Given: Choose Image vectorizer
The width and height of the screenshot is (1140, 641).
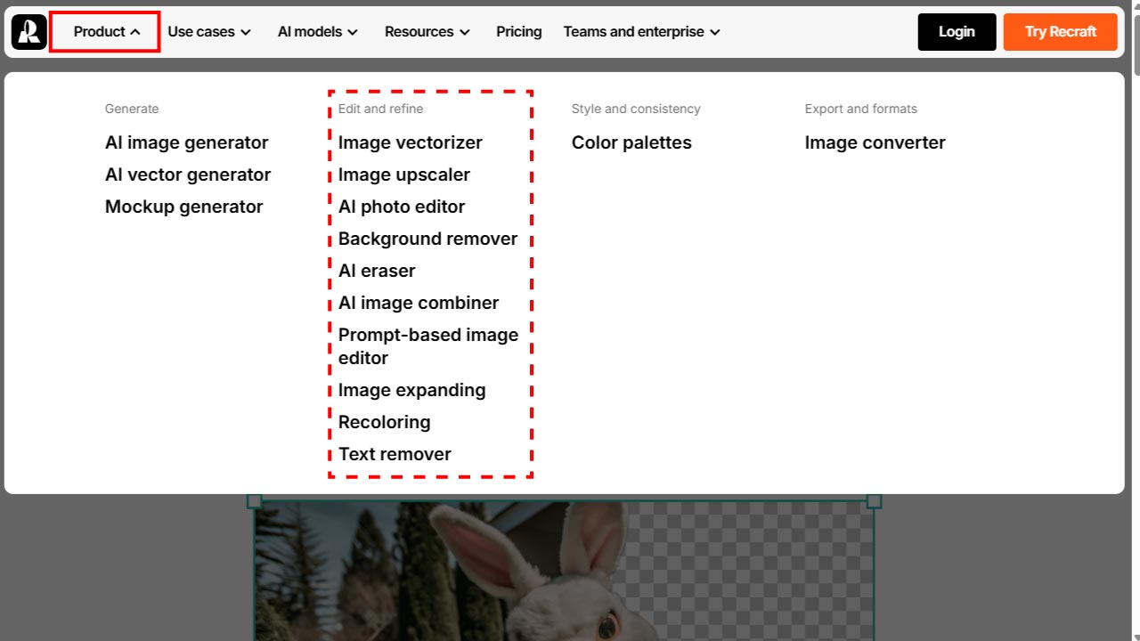Looking at the screenshot, I should (410, 142).
